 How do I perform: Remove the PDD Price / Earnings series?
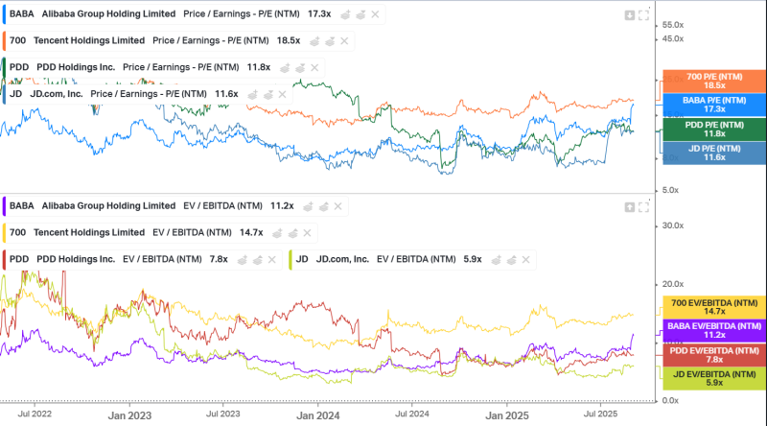tap(314, 67)
